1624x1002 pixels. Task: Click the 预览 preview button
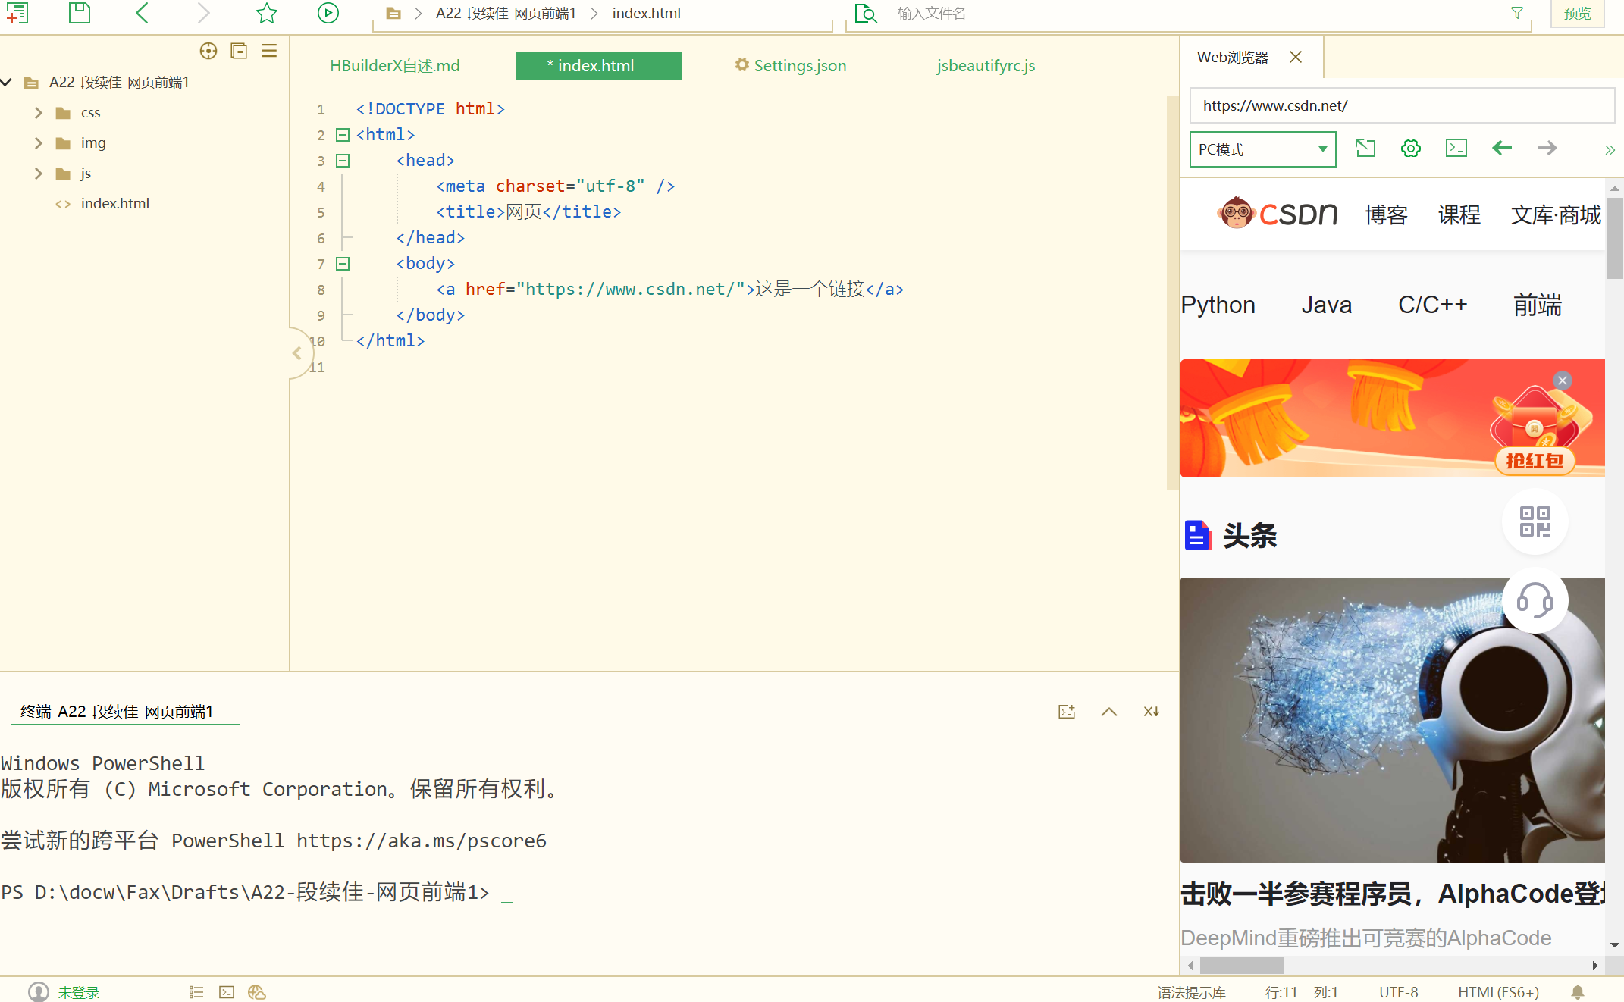[x=1576, y=13]
